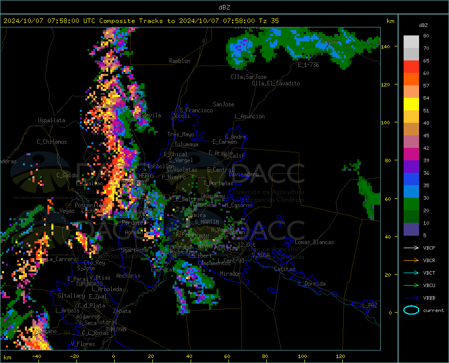
Task: Select the Ramblon label near the map top
Action: pos(180,61)
